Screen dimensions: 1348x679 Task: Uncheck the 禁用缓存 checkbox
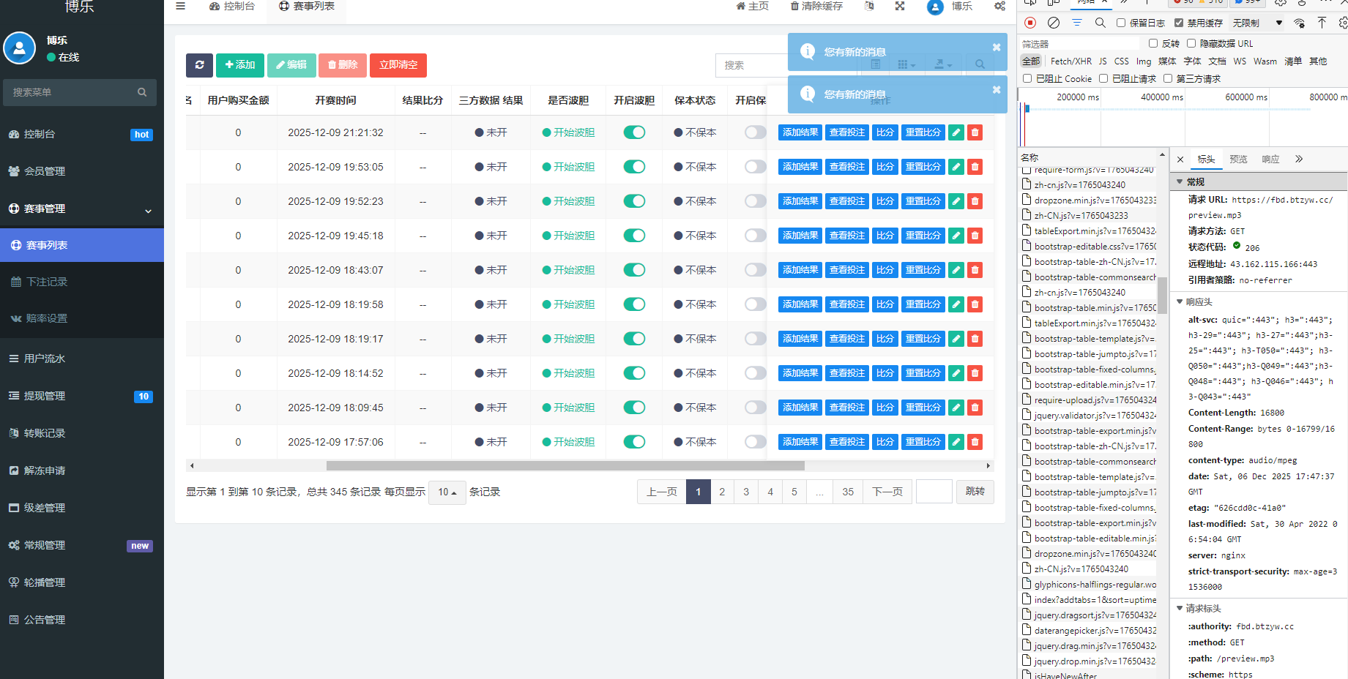1179,23
